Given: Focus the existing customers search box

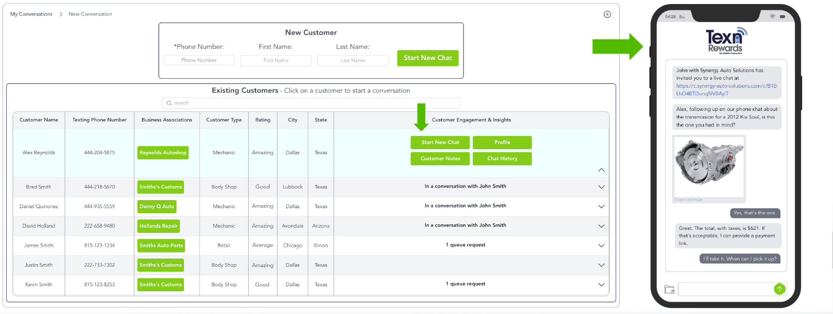Looking at the screenshot, I should point(311,103).
